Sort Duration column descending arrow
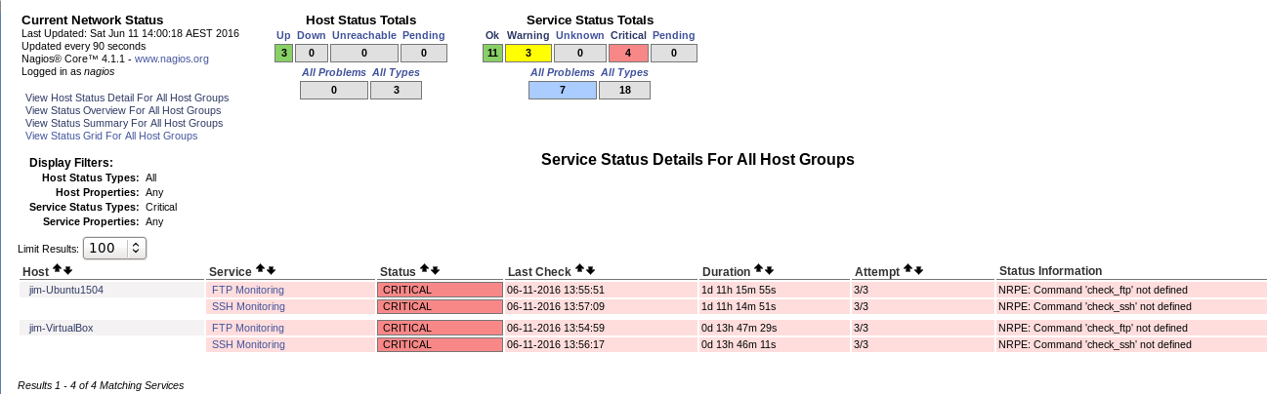Image resolution: width=1267 pixels, height=394 pixels. (770, 269)
